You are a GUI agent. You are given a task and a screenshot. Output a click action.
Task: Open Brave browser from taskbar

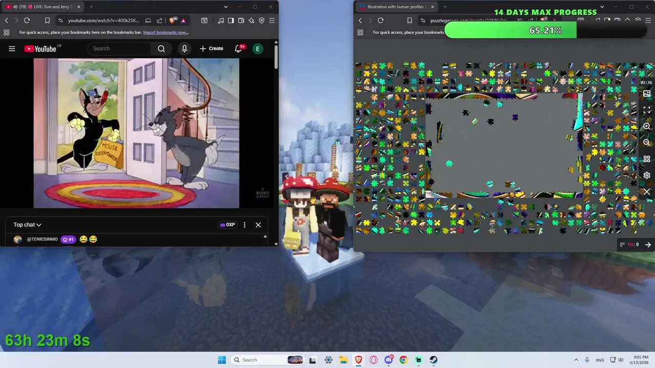pos(358,360)
